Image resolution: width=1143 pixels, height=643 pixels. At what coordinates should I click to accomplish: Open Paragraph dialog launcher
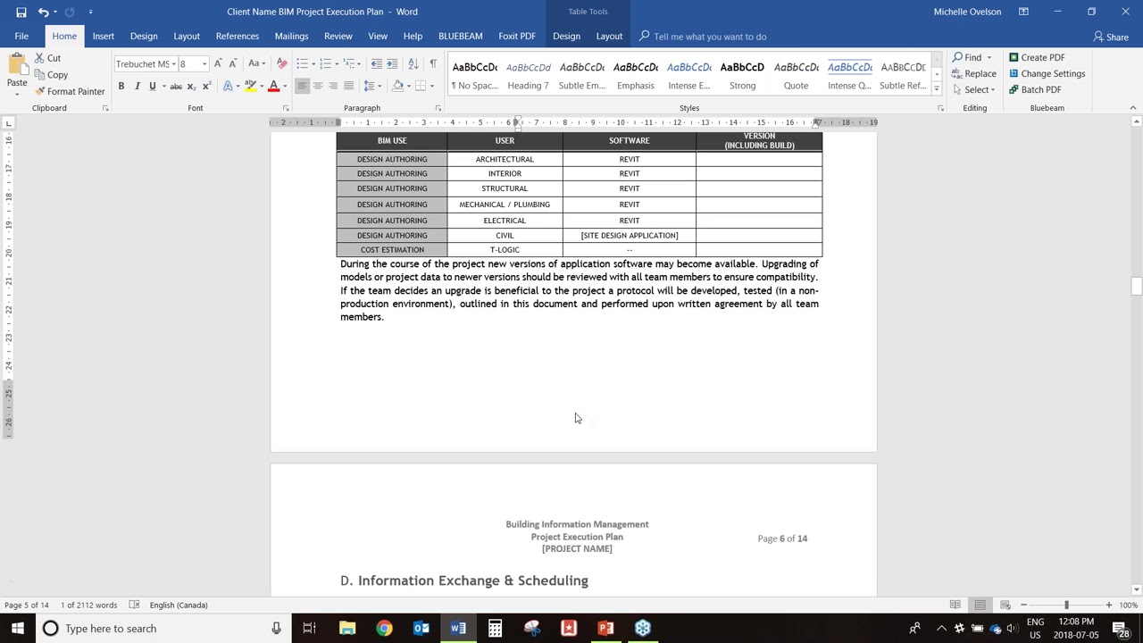pyautogui.click(x=438, y=108)
